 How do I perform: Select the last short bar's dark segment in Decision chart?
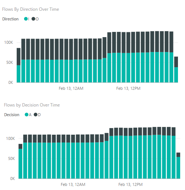[178, 155]
